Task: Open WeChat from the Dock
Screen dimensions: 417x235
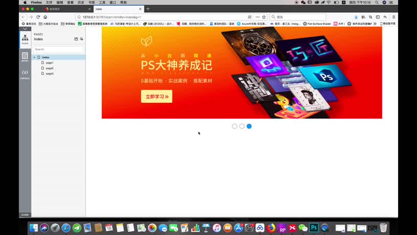Action: 303,228
